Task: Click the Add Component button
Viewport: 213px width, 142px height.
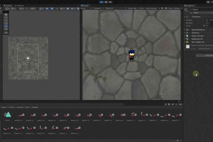Action: 204,55
